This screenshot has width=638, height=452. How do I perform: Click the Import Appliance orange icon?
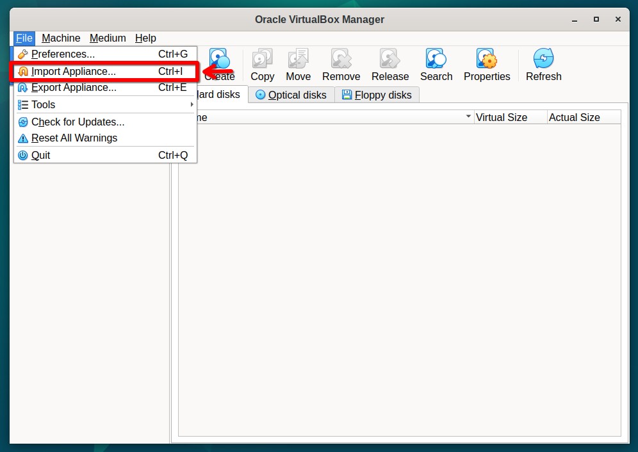23,72
